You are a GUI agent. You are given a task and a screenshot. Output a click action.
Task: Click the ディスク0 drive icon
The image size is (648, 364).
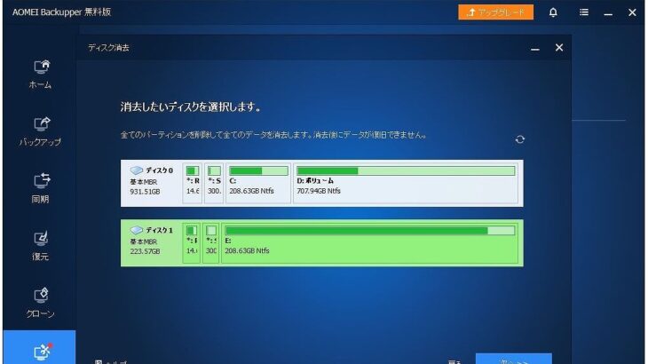point(136,170)
